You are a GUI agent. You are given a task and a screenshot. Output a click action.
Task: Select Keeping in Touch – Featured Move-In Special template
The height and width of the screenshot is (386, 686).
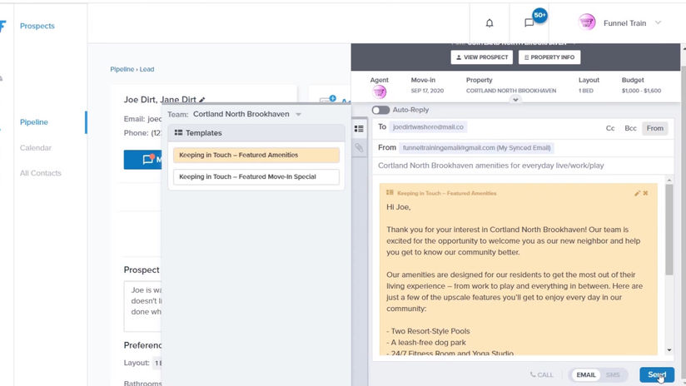[x=256, y=176]
